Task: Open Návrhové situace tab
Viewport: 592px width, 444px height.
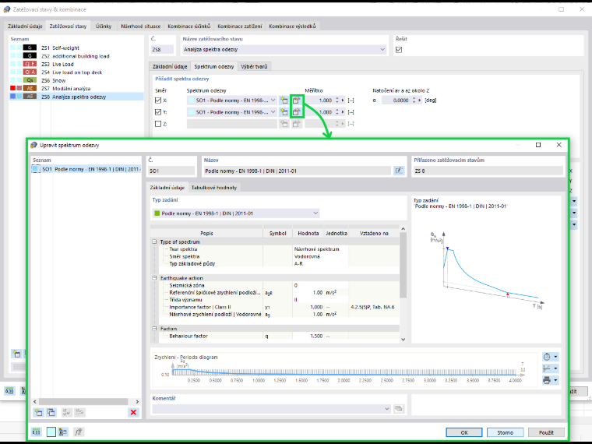Action: pyautogui.click(x=140, y=26)
